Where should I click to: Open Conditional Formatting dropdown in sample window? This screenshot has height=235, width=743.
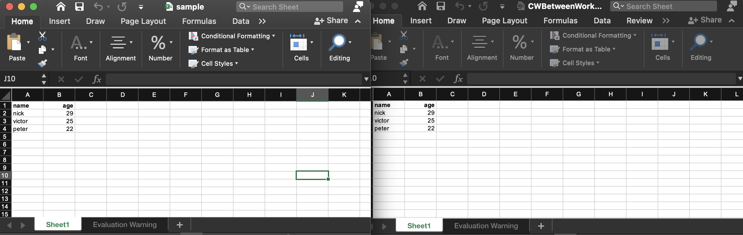coord(232,36)
